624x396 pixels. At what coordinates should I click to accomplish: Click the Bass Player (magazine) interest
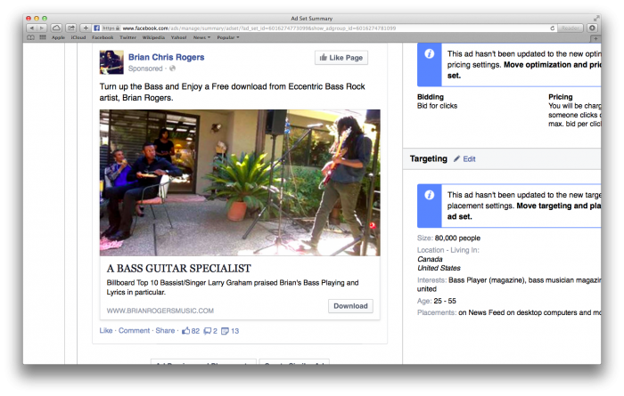487,280
